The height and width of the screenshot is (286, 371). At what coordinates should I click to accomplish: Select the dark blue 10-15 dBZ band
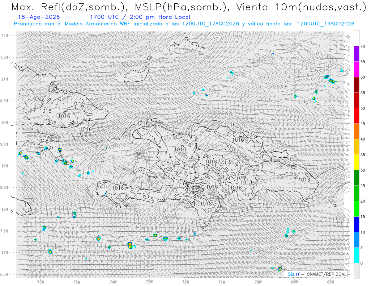click(x=356, y=224)
